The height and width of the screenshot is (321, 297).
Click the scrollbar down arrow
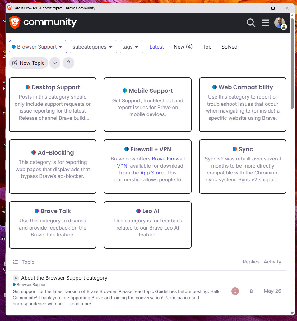292,313
